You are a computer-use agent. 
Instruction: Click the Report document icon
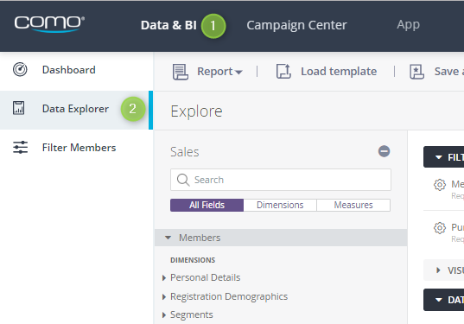(x=181, y=72)
